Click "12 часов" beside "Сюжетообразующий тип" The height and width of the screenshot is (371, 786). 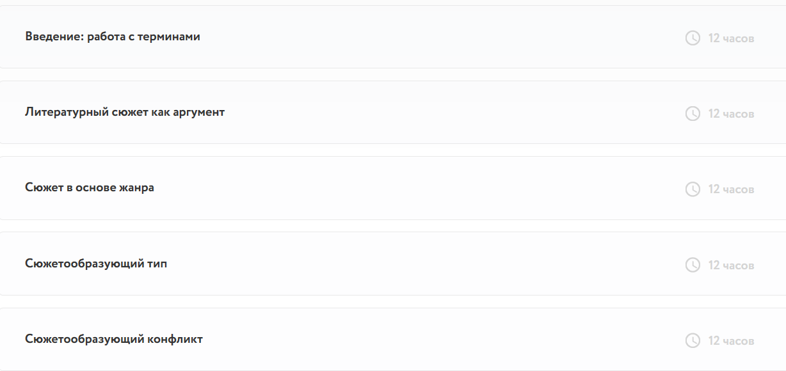pos(731,265)
